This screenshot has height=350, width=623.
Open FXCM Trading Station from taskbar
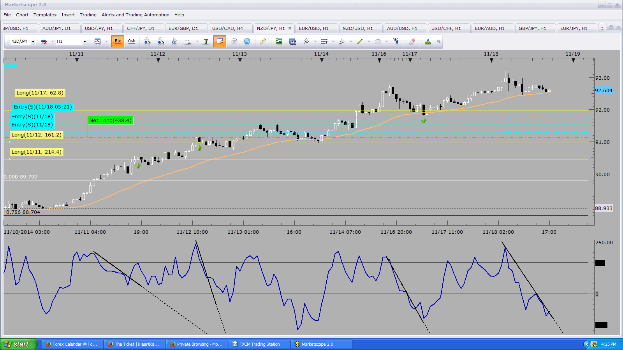coord(259,344)
